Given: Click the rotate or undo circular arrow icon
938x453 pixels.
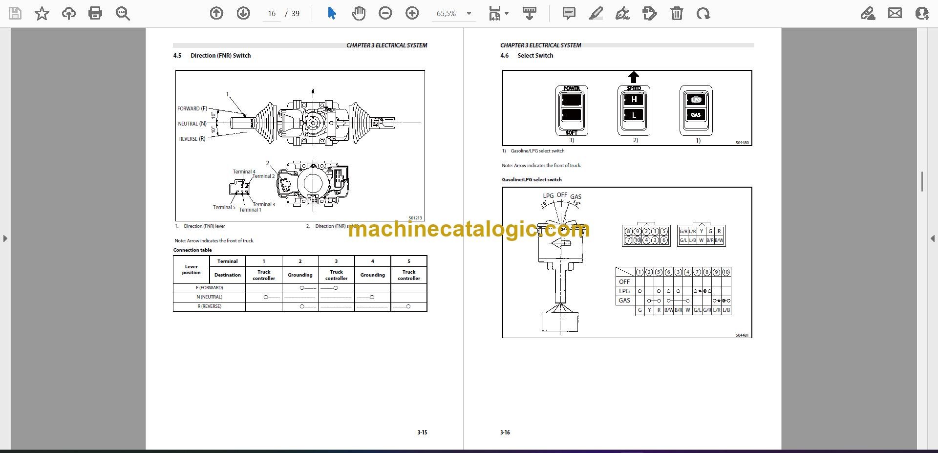Looking at the screenshot, I should [x=703, y=13].
